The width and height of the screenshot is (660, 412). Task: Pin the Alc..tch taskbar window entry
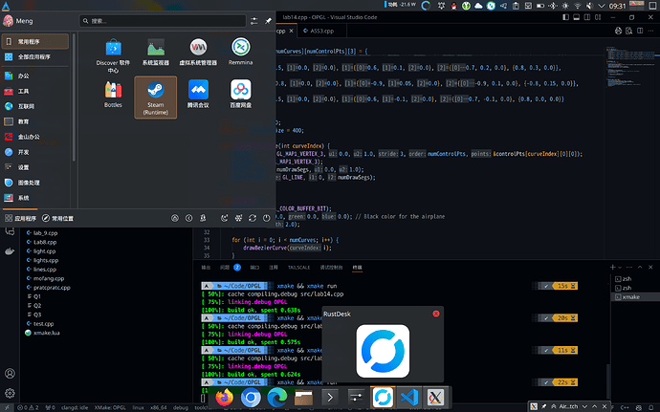[x=544, y=406]
